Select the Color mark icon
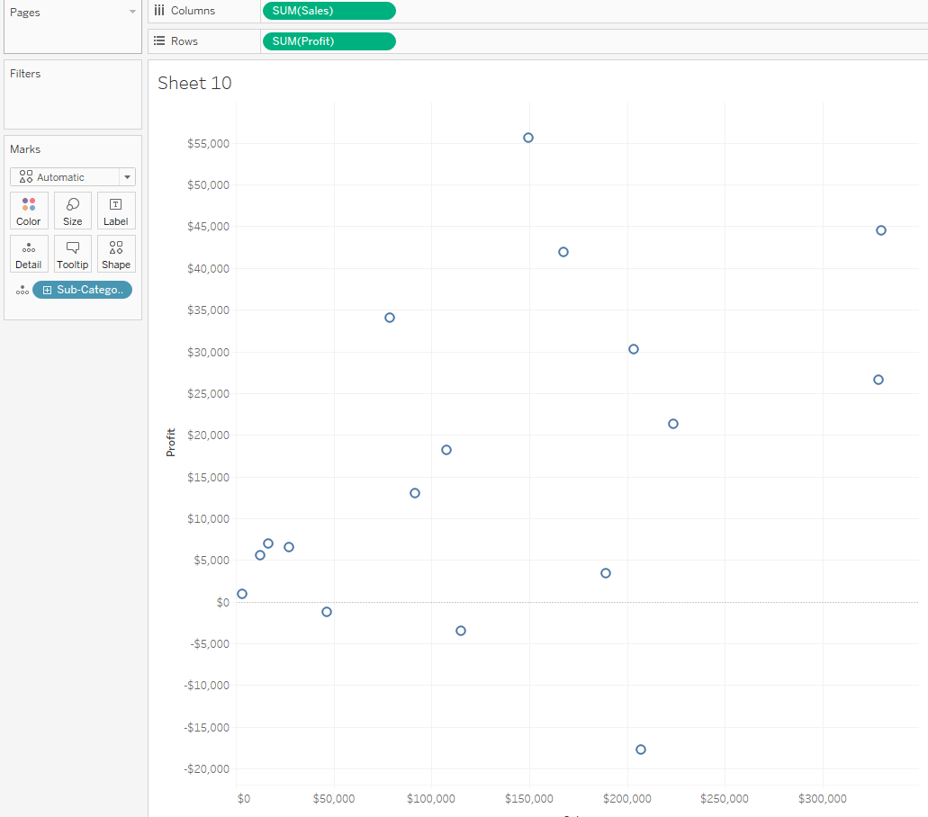 28,211
